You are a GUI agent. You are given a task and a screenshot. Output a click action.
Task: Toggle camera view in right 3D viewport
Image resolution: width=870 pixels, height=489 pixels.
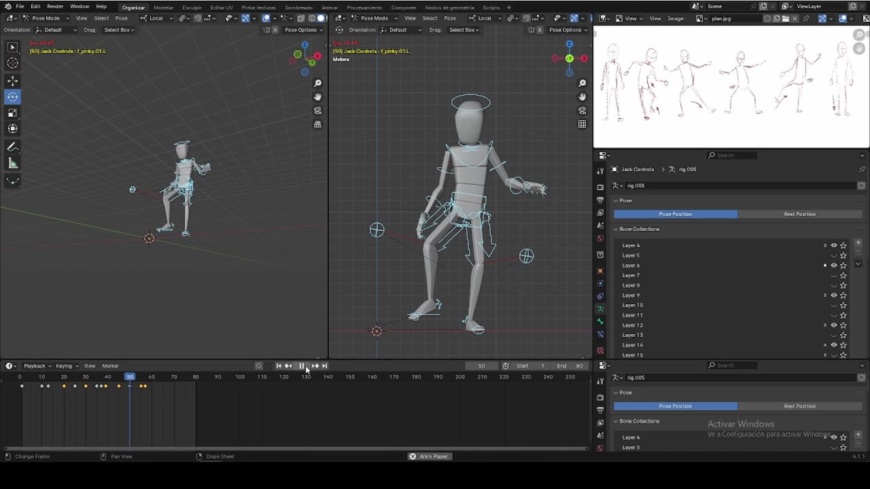(582, 110)
